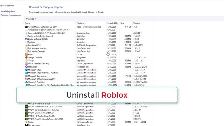Image resolution: width=224 pixels, height=126 pixels.
Task: Click the Anaconda, Inc. publisher cell
Action: 83,33
